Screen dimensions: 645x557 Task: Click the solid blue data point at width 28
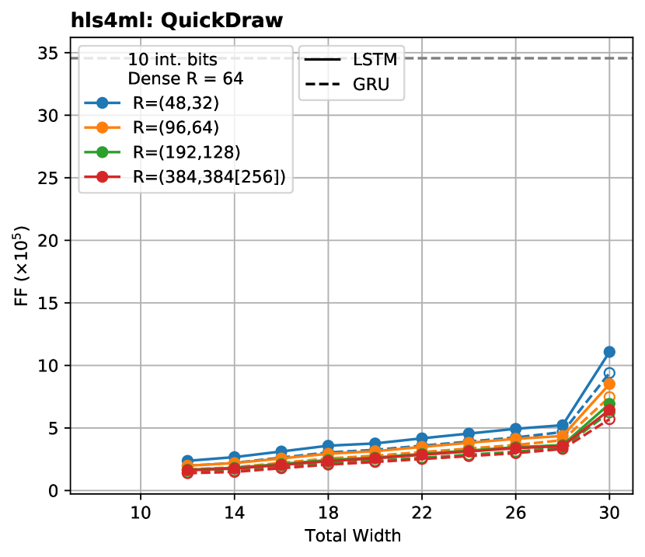click(x=563, y=426)
